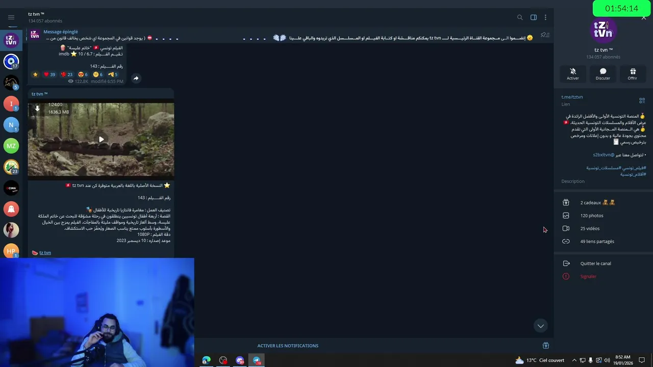Viewport: 653px width, 367px height.
Task: Open the orange 'HP' avatar chat
Action: pyautogui.click(x=11, y=251)
